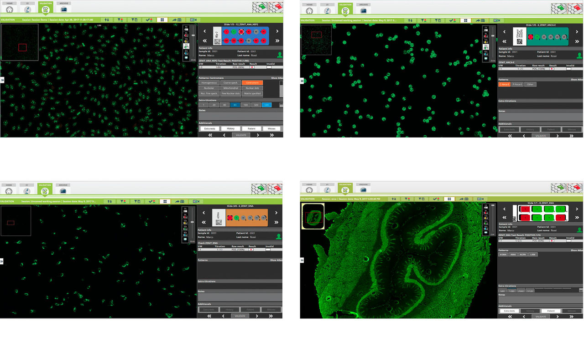Click the microscope icon in the EMA panel
The image size is (584, 337).
[327, 189]
